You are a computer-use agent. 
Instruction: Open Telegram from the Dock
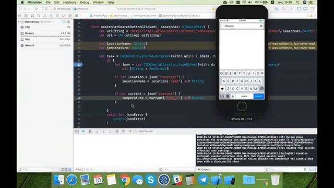point(203,180)
